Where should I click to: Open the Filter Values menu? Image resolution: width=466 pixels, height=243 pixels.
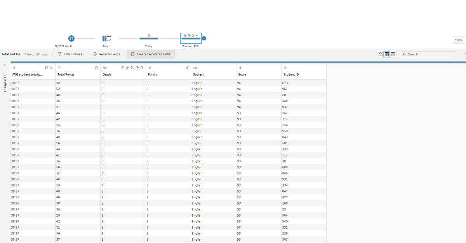71,54
